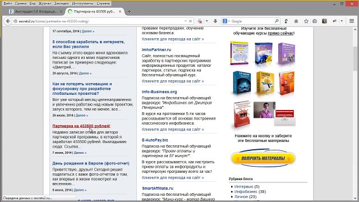Click 'Кликните для перехода' under E-AutoPay.biz

(x=173, y=177)
